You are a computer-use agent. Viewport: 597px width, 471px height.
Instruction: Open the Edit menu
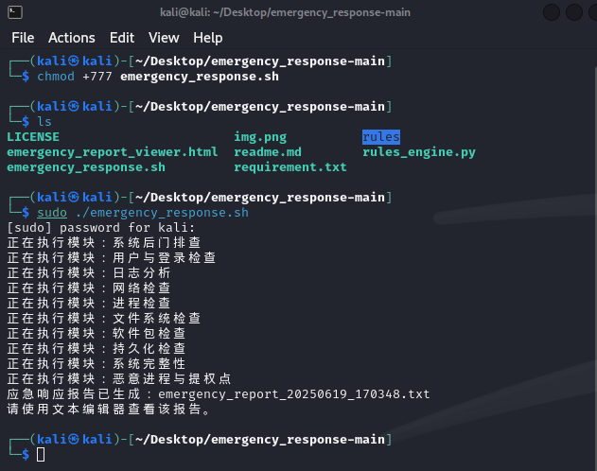[x=122, y=38]
